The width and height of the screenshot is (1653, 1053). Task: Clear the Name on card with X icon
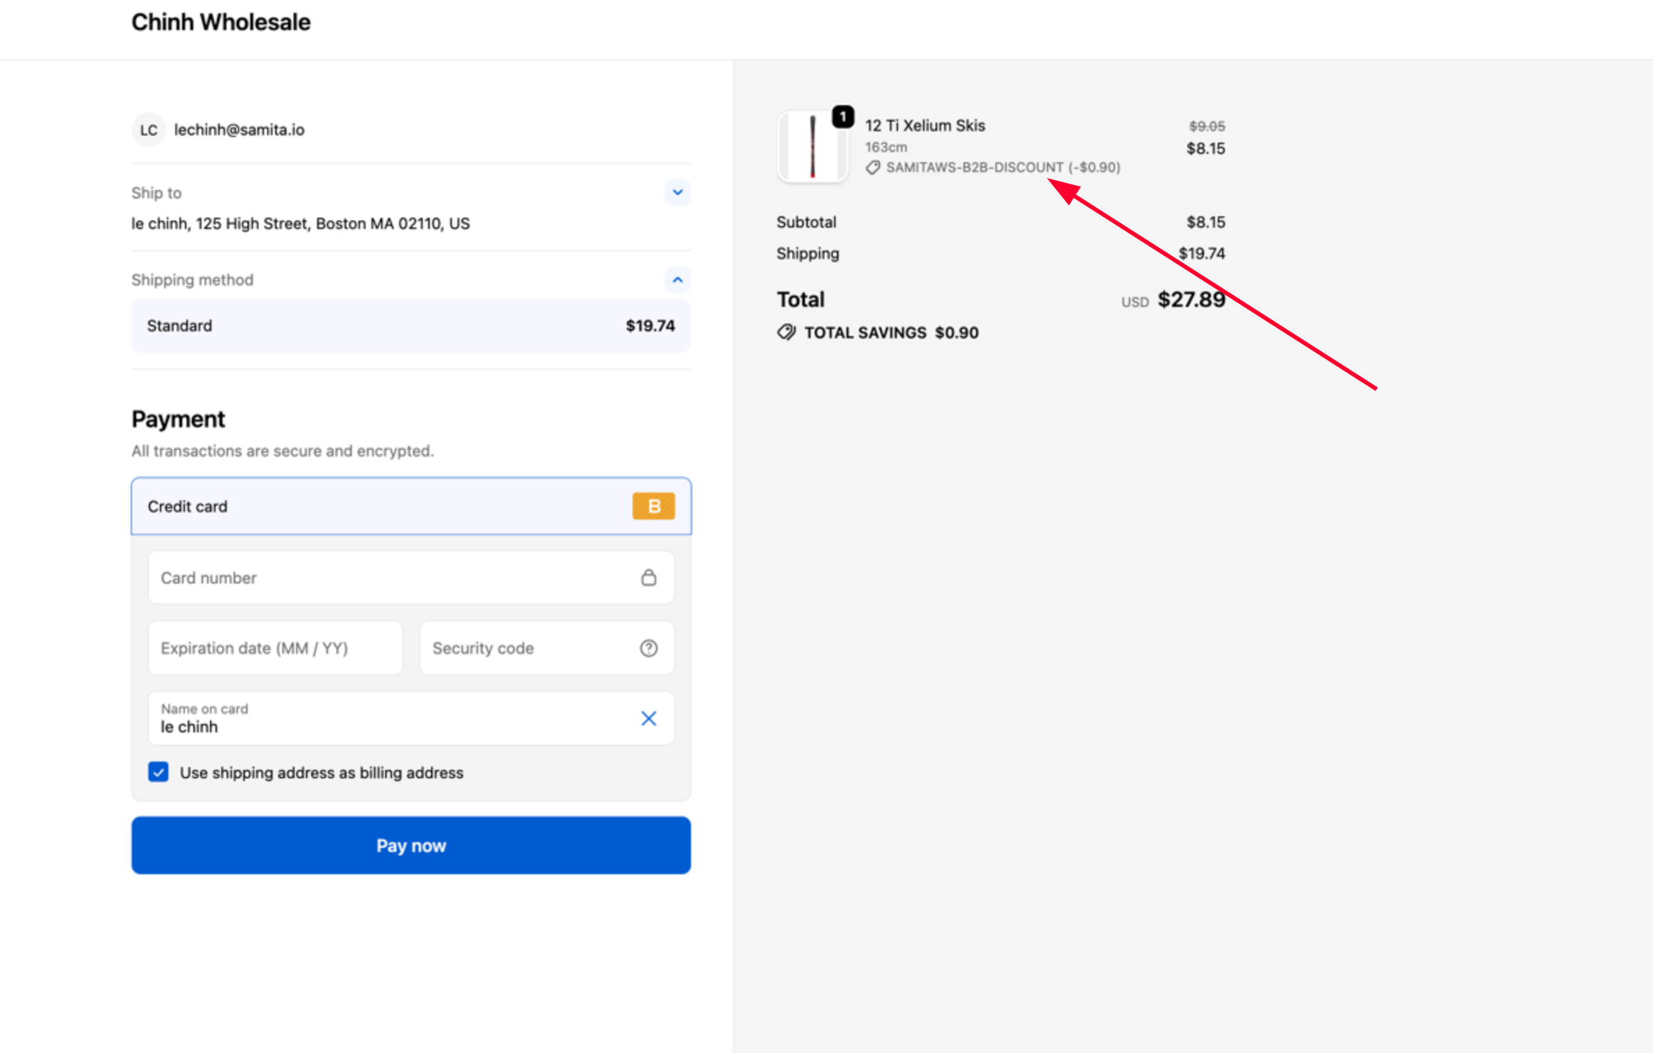pyautogui.click(x=648, y=718)
